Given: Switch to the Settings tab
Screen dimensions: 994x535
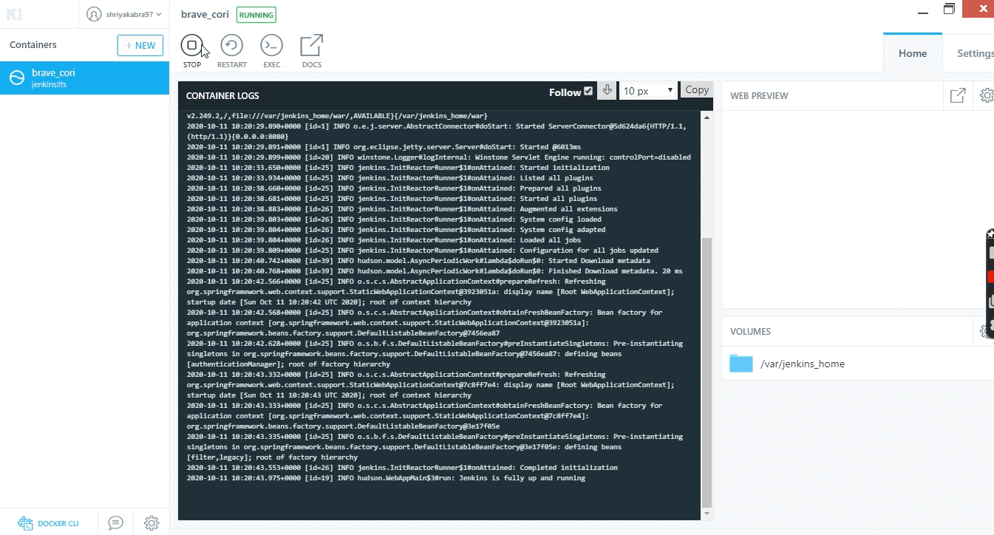Looking at the screenshot, I should pyautogui.click(x=975, y=53).
